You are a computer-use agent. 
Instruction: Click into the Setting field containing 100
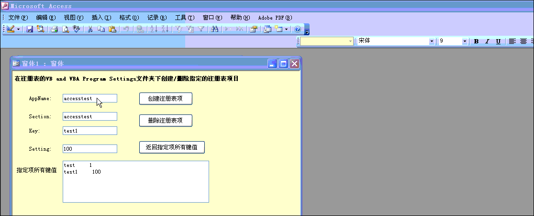pyautogui.click(x=90, y=149)
